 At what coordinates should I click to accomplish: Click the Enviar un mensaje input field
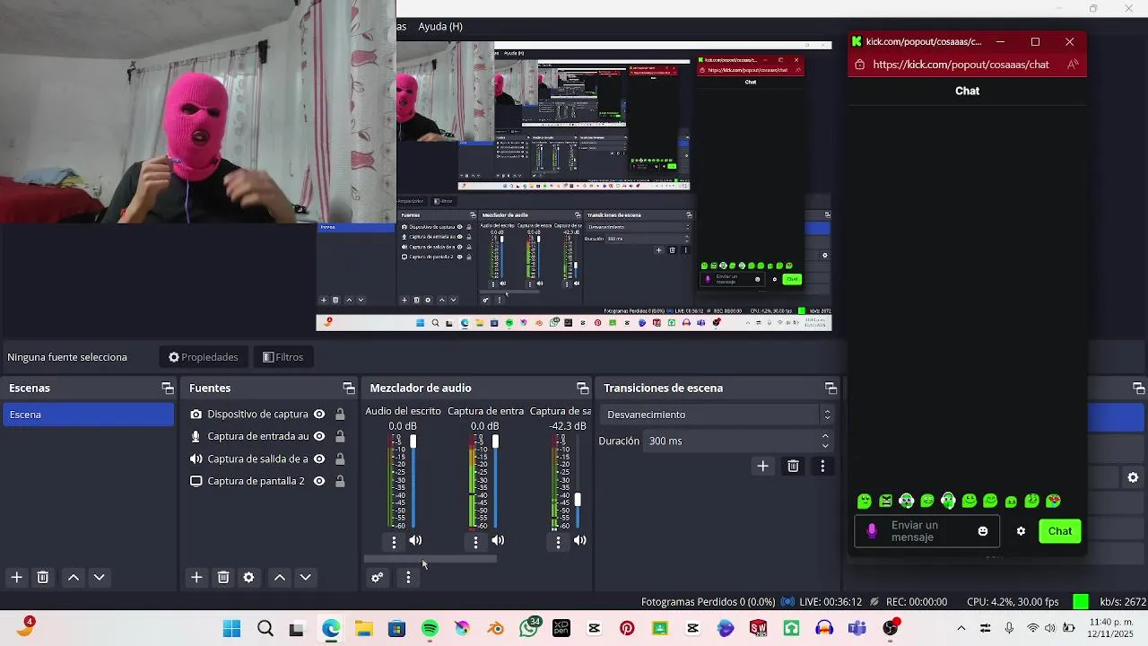tap(927, 531)
